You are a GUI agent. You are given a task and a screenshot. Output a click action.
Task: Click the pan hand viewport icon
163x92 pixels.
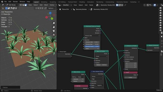click(54, 27)
